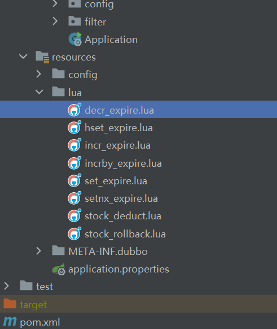Click the incr_expire.lua file icon
The height and width of the screenshot is (329, 277).
[74, 145]
